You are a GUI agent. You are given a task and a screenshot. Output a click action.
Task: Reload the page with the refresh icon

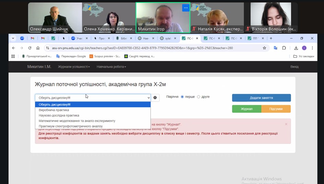(x=30, y=48)
